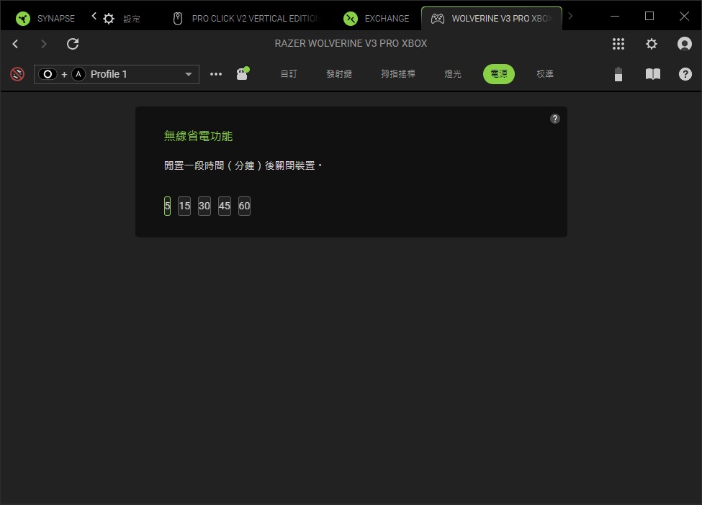Open the 拇指搖桿 thumbstick tab

398,74
